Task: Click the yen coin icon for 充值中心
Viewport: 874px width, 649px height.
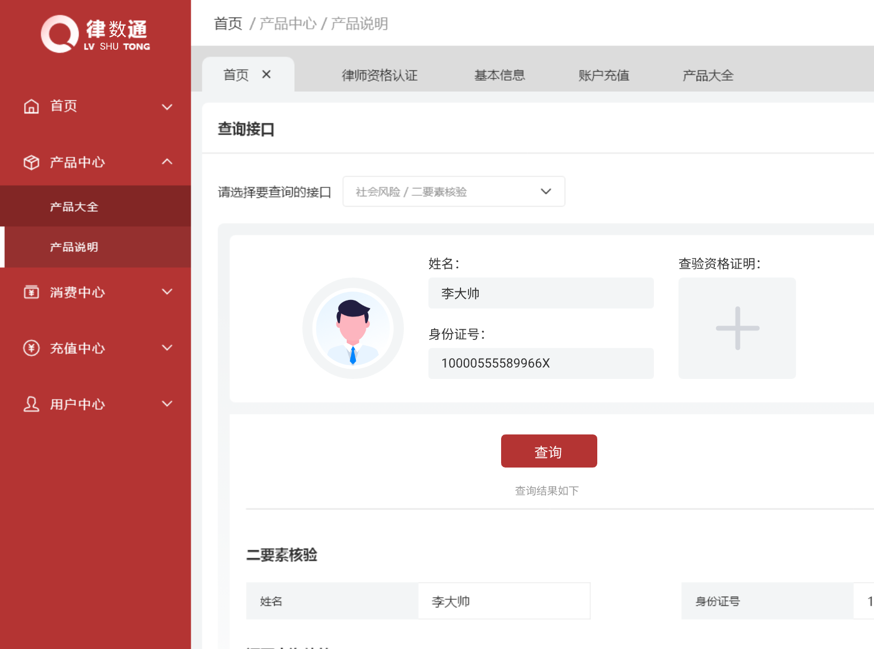Action: tap(32, 348)
